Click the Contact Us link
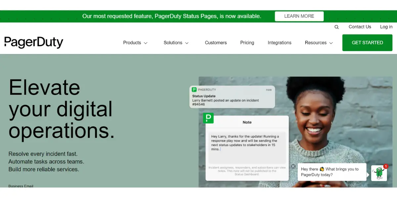 tap(360, 27)
